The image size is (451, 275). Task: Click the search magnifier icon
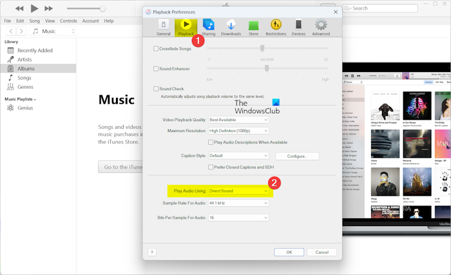pyautogui.click(x=347, y=8)
